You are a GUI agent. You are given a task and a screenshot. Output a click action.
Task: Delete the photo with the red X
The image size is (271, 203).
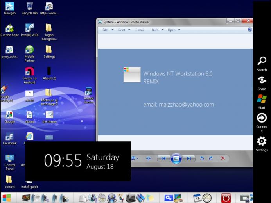coord(223,158)
